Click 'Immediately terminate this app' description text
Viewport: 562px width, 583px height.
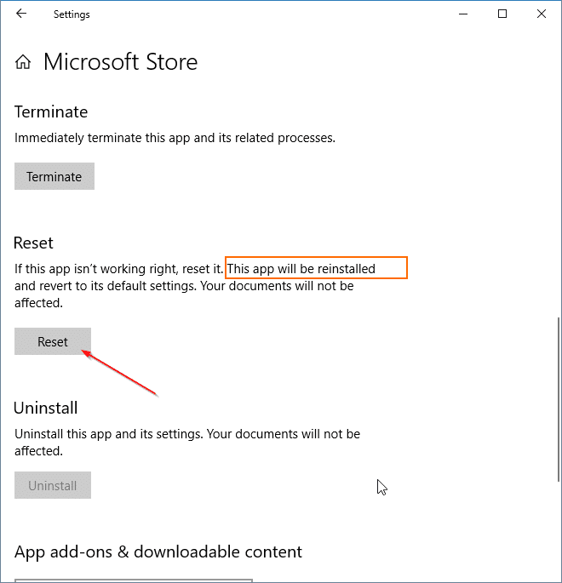click(175, 138)
